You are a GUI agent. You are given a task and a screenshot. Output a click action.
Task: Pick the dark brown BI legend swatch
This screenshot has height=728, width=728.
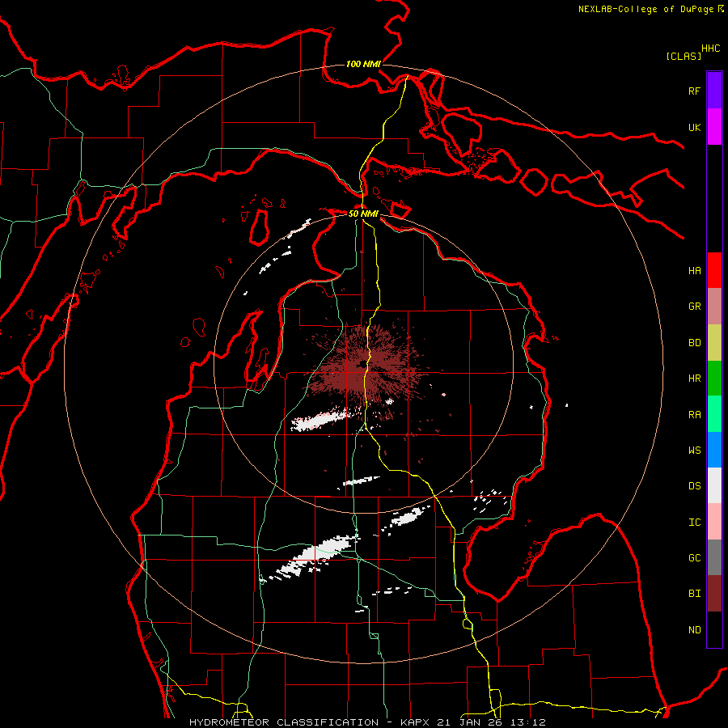[714, 594]
